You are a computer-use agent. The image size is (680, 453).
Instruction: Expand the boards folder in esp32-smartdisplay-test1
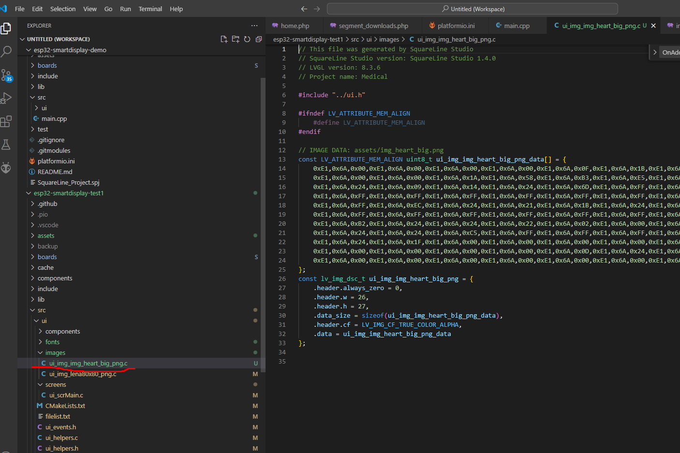click(47, 257)
